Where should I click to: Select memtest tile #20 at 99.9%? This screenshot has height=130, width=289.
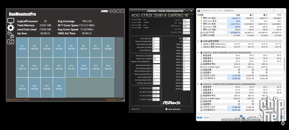[x=59, y=87]
